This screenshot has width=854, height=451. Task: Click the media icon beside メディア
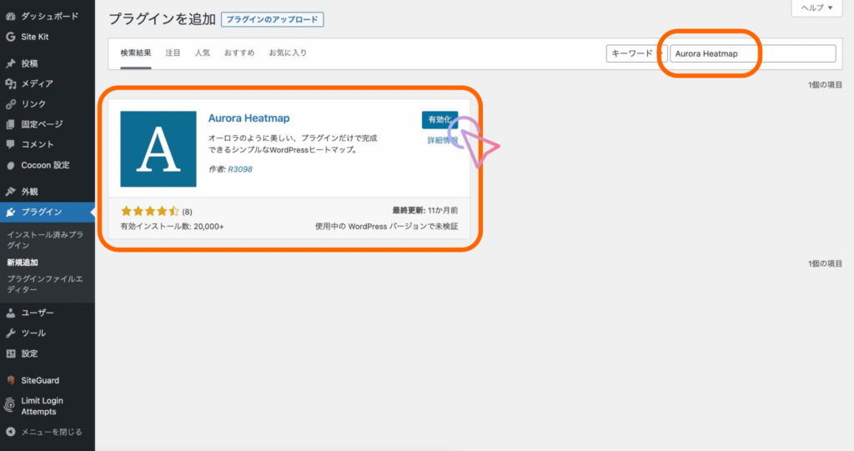pos(10,83)
